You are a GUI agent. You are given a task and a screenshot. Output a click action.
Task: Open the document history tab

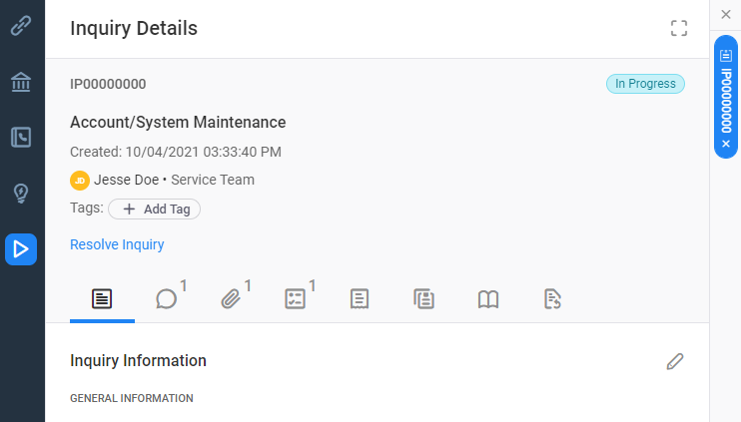(x=552, y=299)
